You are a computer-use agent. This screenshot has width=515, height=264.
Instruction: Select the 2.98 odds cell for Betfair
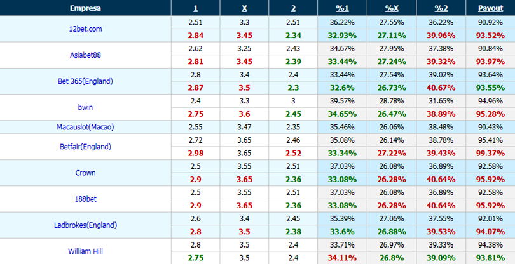coord(196,153)
